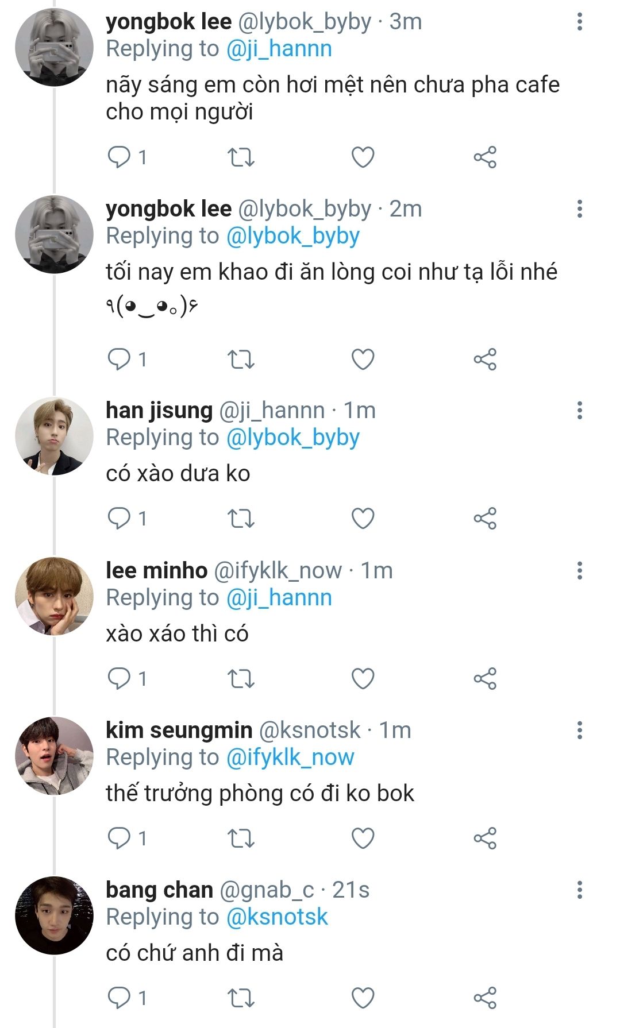Share lee minho's 'xào xáo thì có' tweet
Screen dimensions: 620x1028
(x=484, y=679)
